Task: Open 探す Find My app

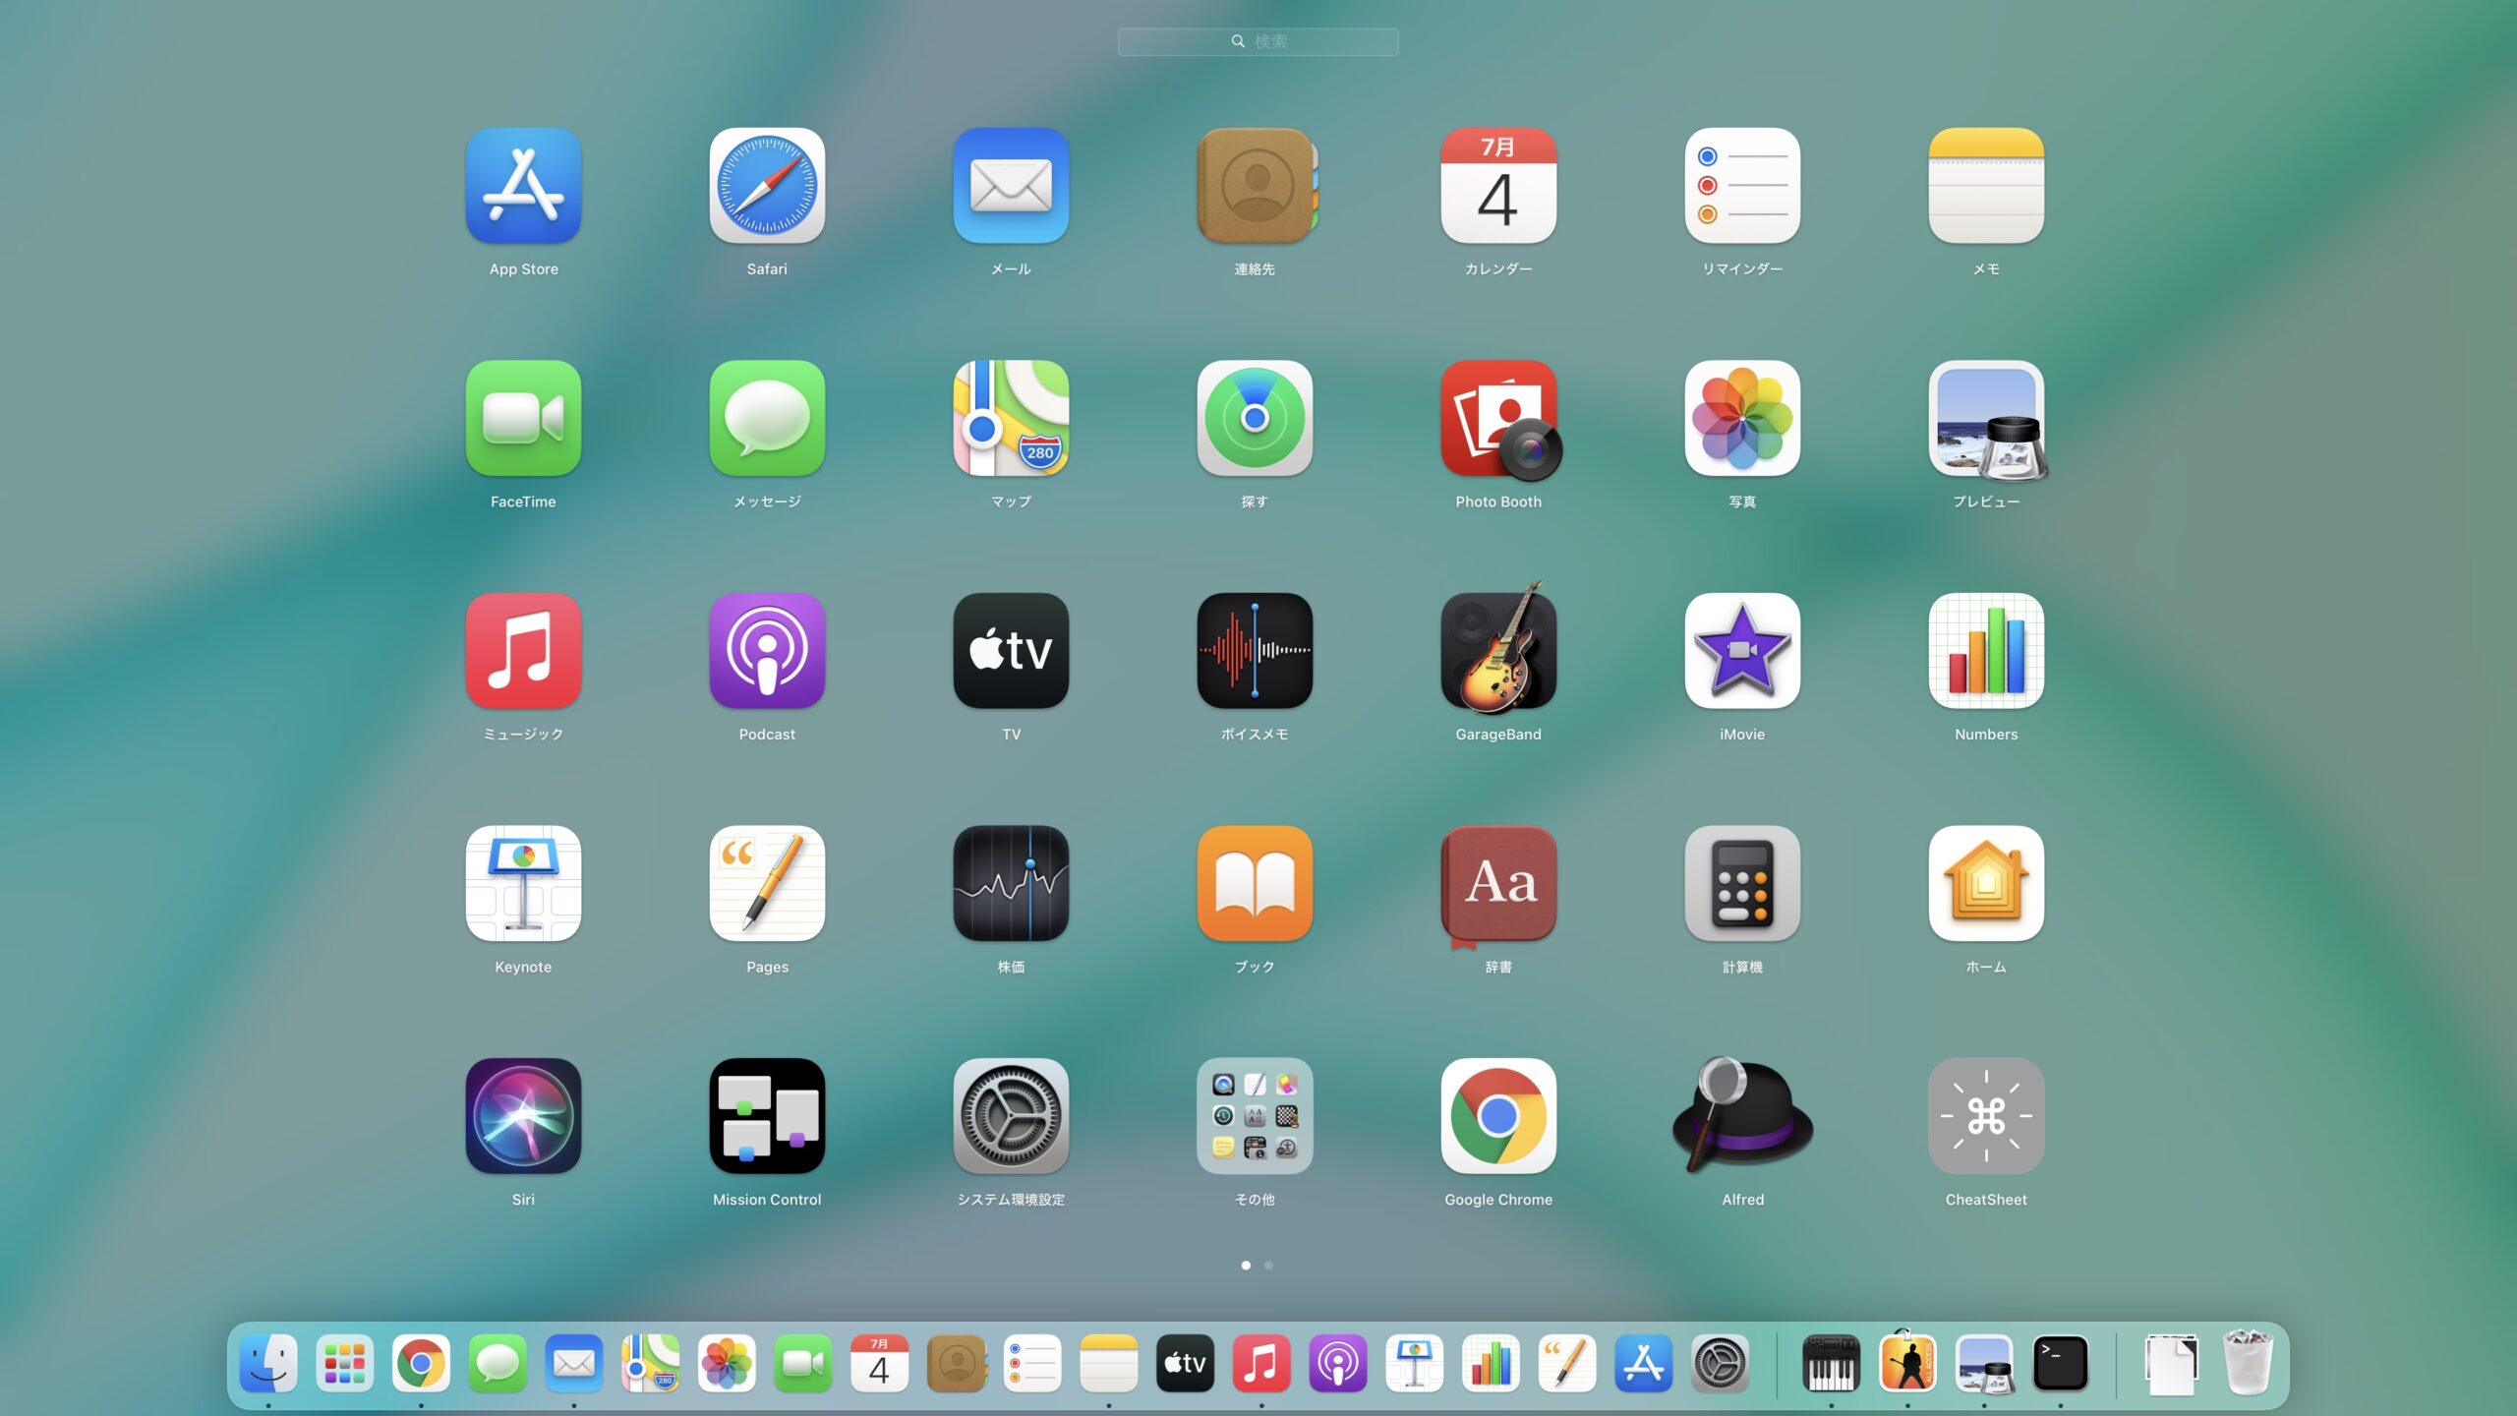Action: [1255, 418]
